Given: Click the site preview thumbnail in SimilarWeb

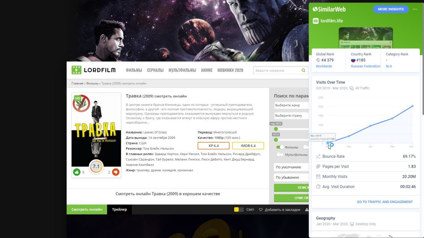Looking at the screenshot, I should pyautogui.click(x=366, y=38).
